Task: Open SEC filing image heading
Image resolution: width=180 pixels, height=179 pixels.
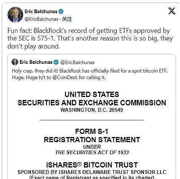Action: [92, 98]
